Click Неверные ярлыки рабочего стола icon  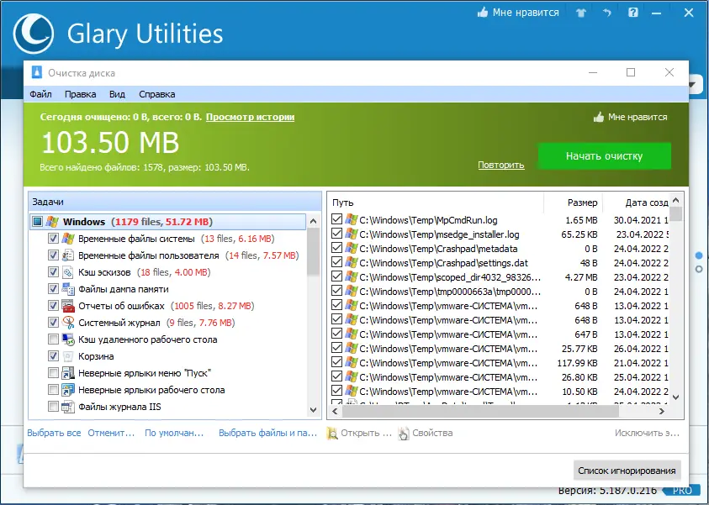point(68,390)
